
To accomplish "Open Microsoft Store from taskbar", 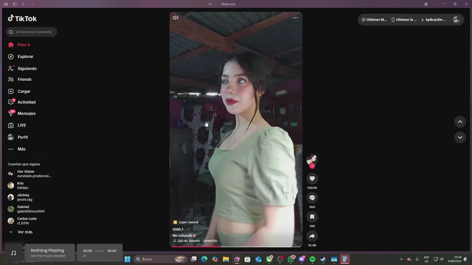I will [247, 259].
